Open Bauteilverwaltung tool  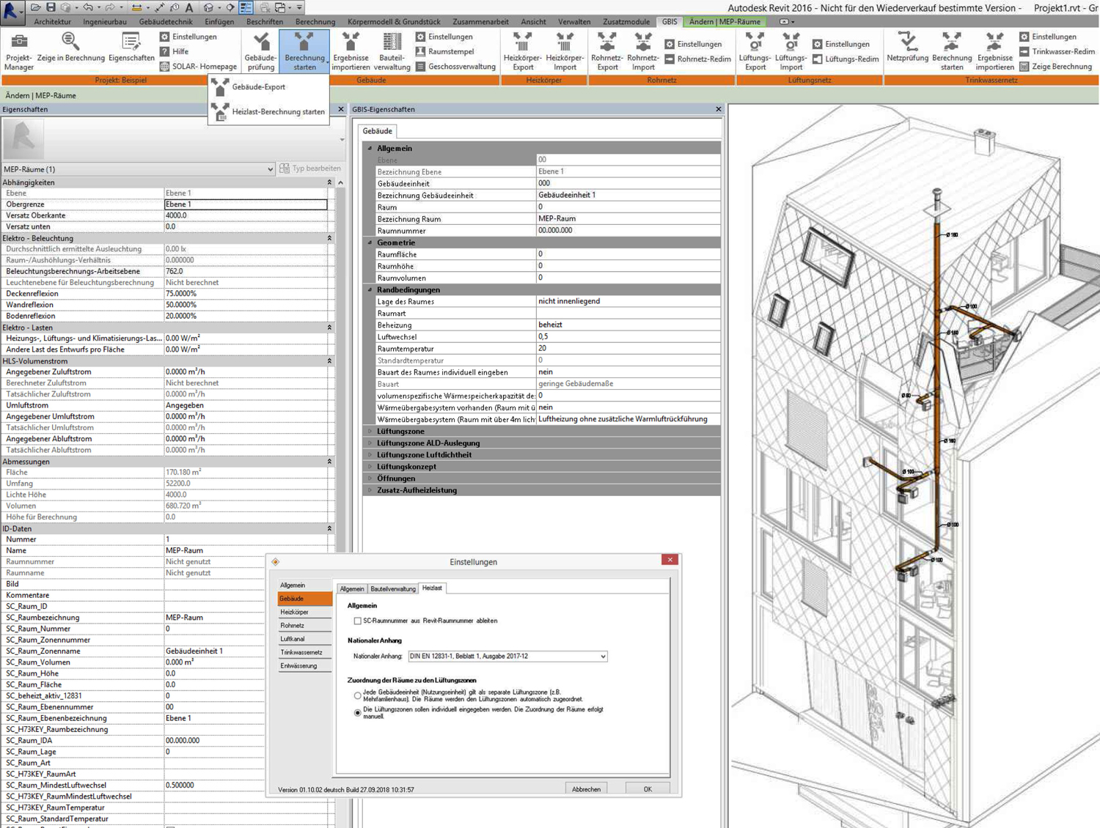pyautogui.click(x=392, y=51)
